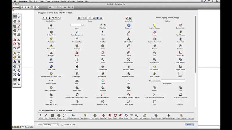This screenshot has width=232, height=130.
Task: Click the Section Display icon
Action: (x=155, y=25)
